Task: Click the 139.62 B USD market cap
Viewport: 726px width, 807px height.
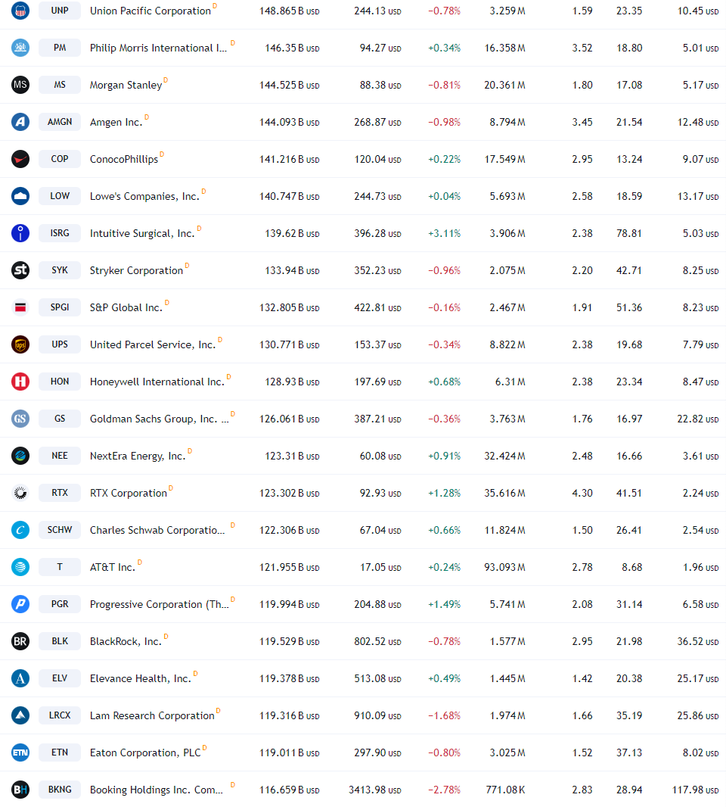Action: (292, 233)
